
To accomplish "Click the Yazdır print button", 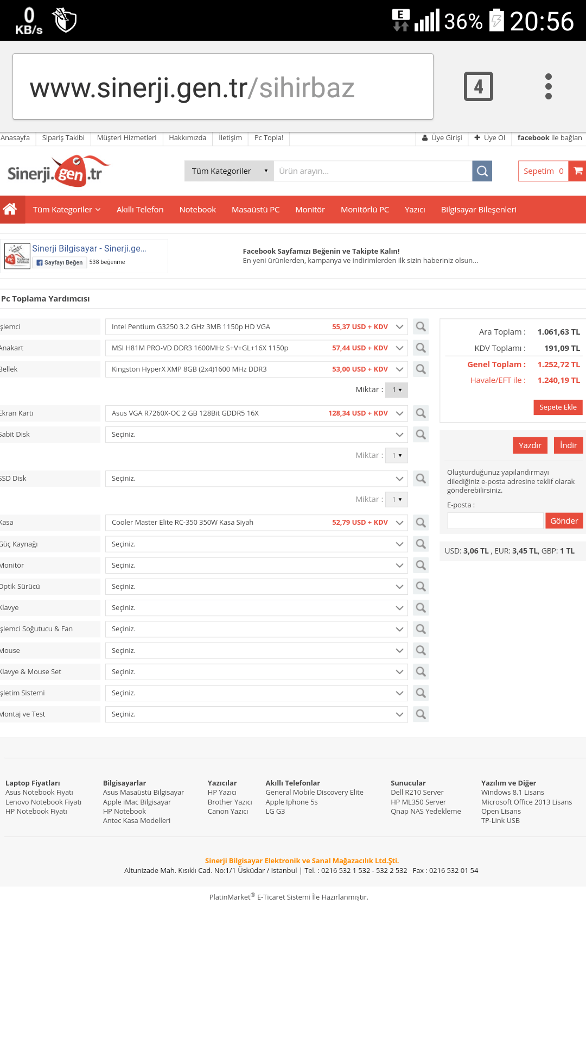I will pos(530,445).
